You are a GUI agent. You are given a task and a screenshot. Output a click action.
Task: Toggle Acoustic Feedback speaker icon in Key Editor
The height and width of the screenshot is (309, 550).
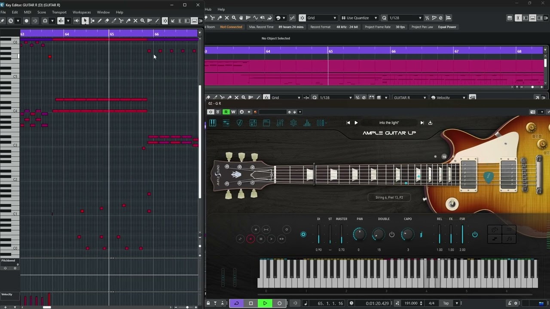pos(76,21)
